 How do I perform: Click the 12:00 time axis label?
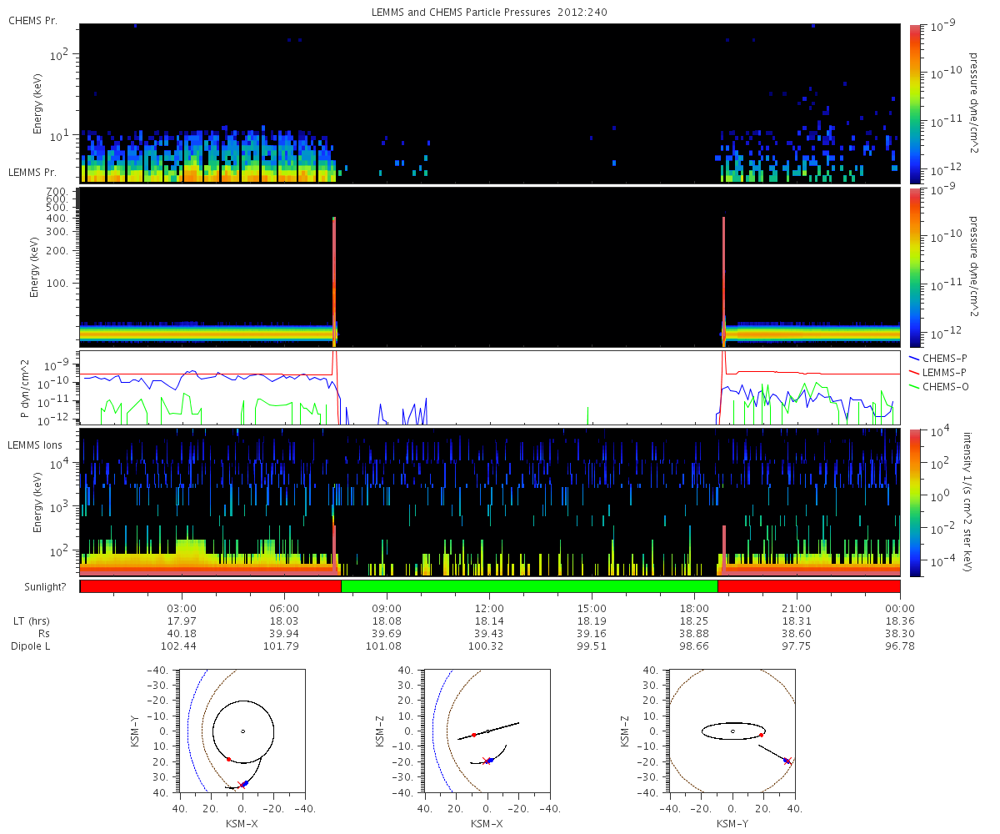point(488,608)
